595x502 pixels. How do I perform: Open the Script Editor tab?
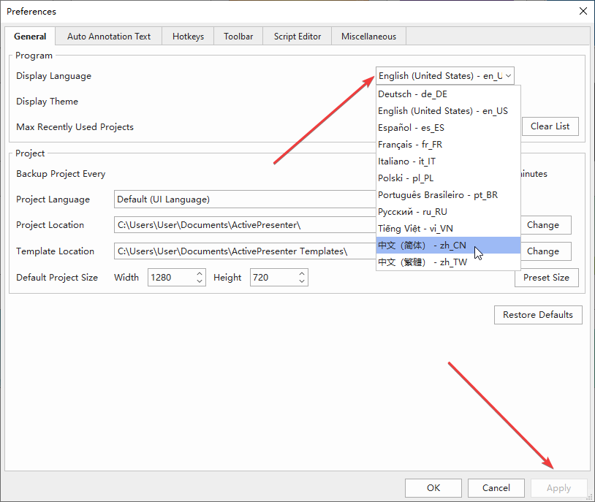pyautogui.click(x=297, y=37)
